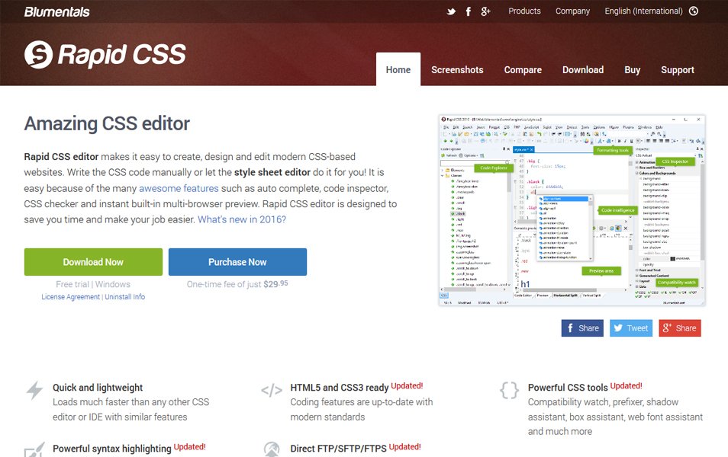This screenshot has width=728, height=457.
Task: Open the Products menu
Action: click(525, 11)
